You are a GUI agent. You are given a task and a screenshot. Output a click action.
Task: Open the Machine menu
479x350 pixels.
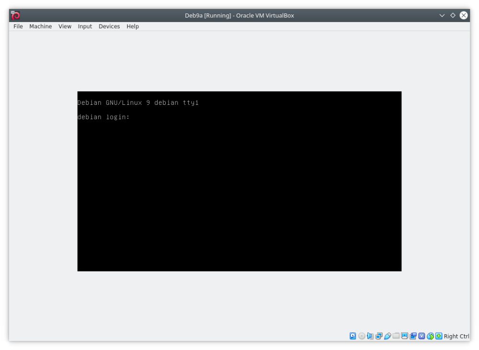click(40, 26)
